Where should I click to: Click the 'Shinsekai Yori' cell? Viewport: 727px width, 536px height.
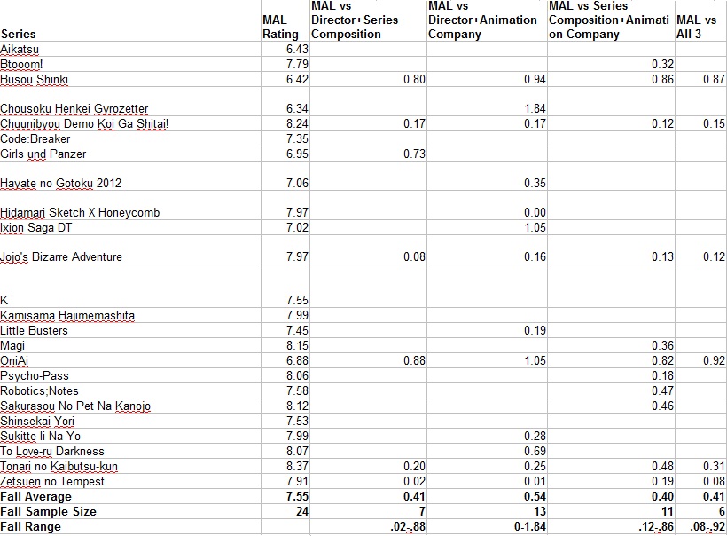point(130,421)
